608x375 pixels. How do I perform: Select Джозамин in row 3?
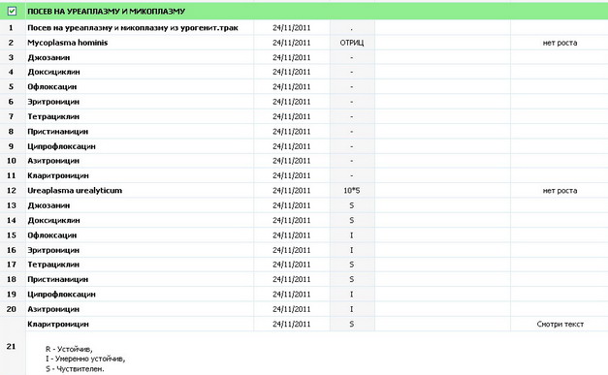pyautogui.click(x=48, y=57)
